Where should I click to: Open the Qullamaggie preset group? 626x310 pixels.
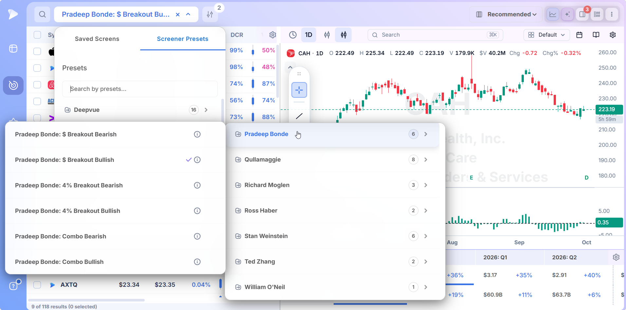click(x=332, y=160)
